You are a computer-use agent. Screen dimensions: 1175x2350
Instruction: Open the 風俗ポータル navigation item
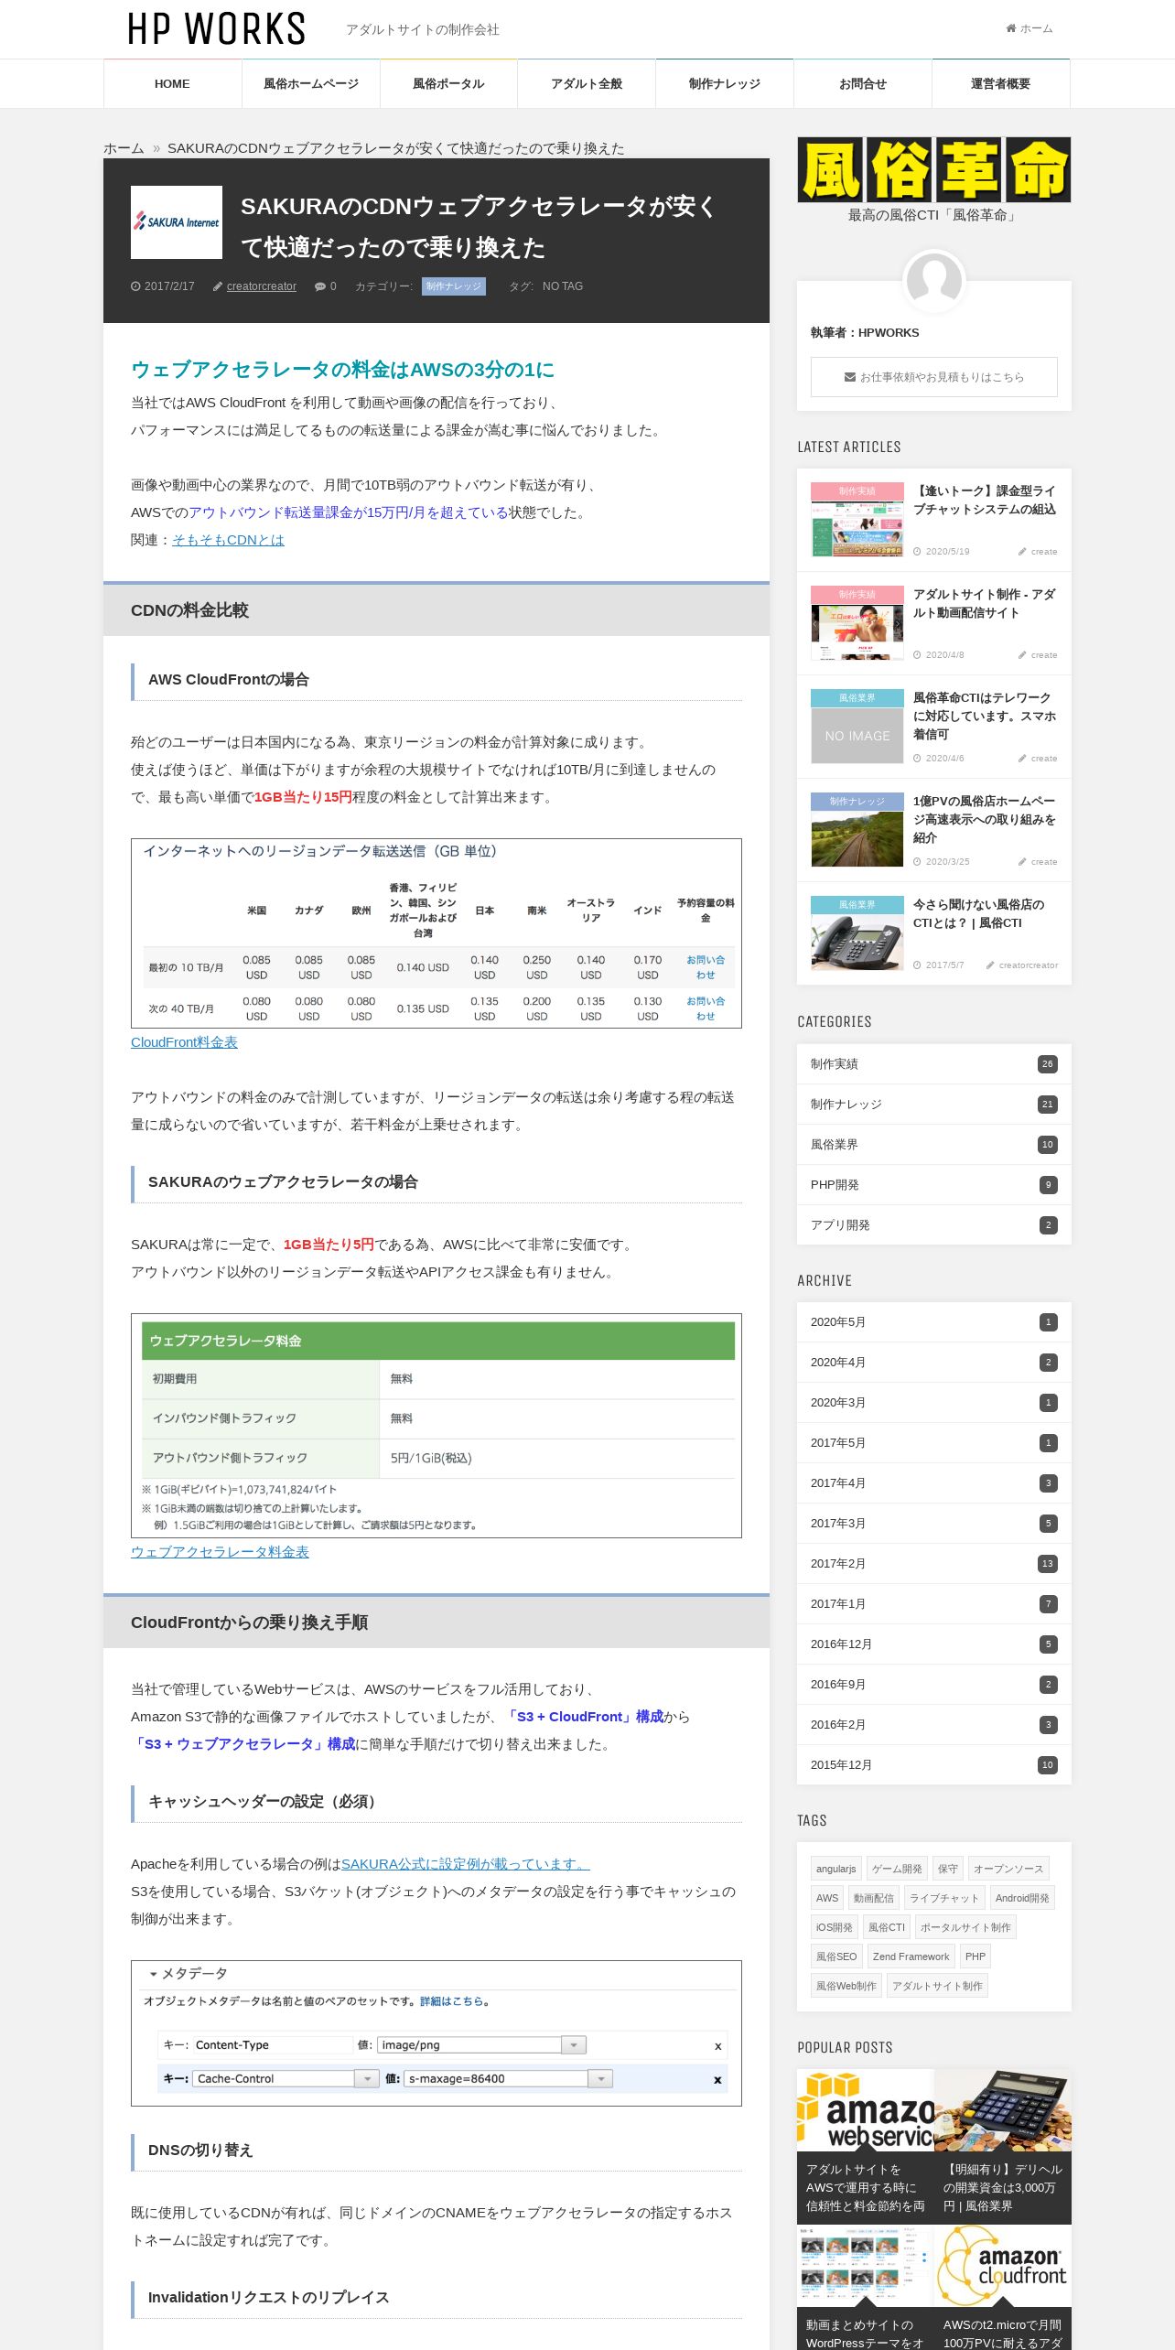pyautogui.click(x=448, y=83)
